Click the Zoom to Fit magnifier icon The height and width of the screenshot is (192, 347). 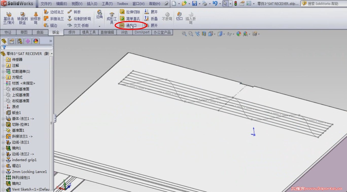[x=184, y=34]
